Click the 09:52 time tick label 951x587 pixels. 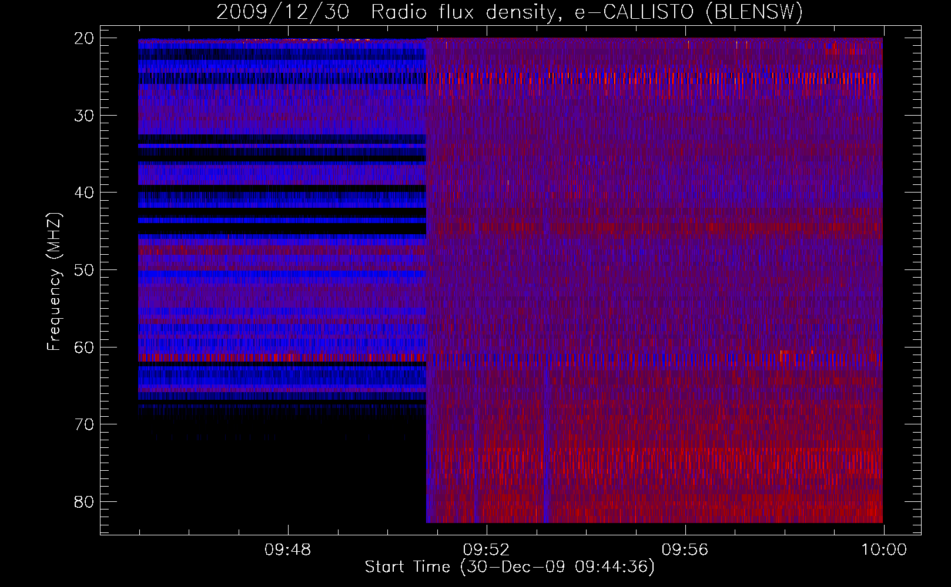point(486,550)
